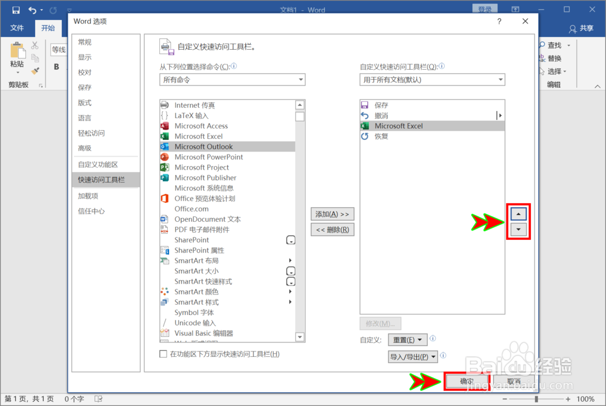Open 信任中心 options category
The height and width of the screenshot is (406, 606).
point(106,211)
